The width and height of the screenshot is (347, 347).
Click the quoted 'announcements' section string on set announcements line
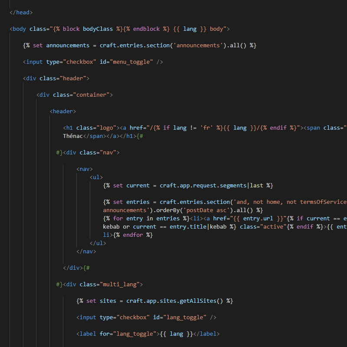[x=198, y=46]
